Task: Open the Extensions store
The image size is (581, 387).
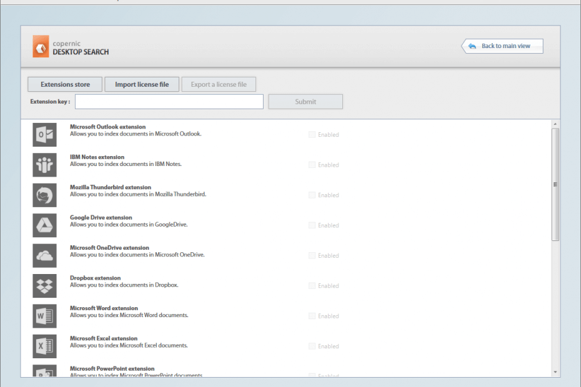Action: 65,84
